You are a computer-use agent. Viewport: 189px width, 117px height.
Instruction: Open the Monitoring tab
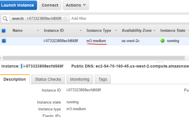(x=80, y=79)
